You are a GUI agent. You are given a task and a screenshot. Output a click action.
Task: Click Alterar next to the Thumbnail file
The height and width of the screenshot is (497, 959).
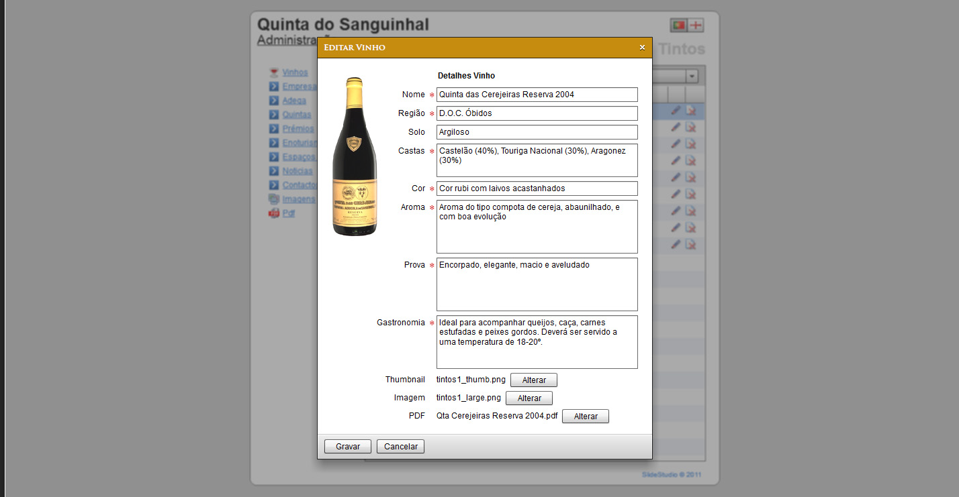534,380
